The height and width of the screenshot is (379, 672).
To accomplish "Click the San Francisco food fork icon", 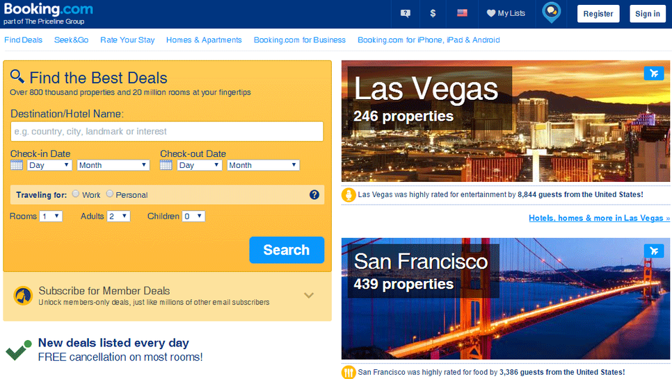I will click(349, 373).
